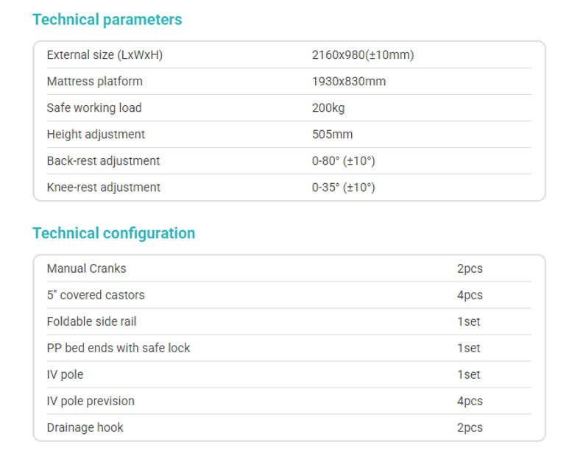Select the 505mm height value
Viewport: 583px width, 453px height.
[x=332, y=135]
